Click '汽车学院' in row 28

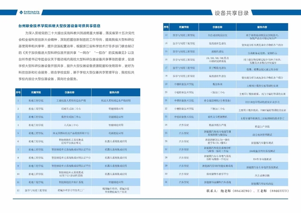coord(184,157)
